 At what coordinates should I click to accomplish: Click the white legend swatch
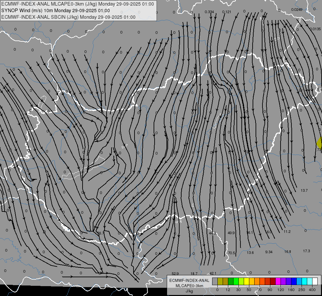click(x=315, y=281)
